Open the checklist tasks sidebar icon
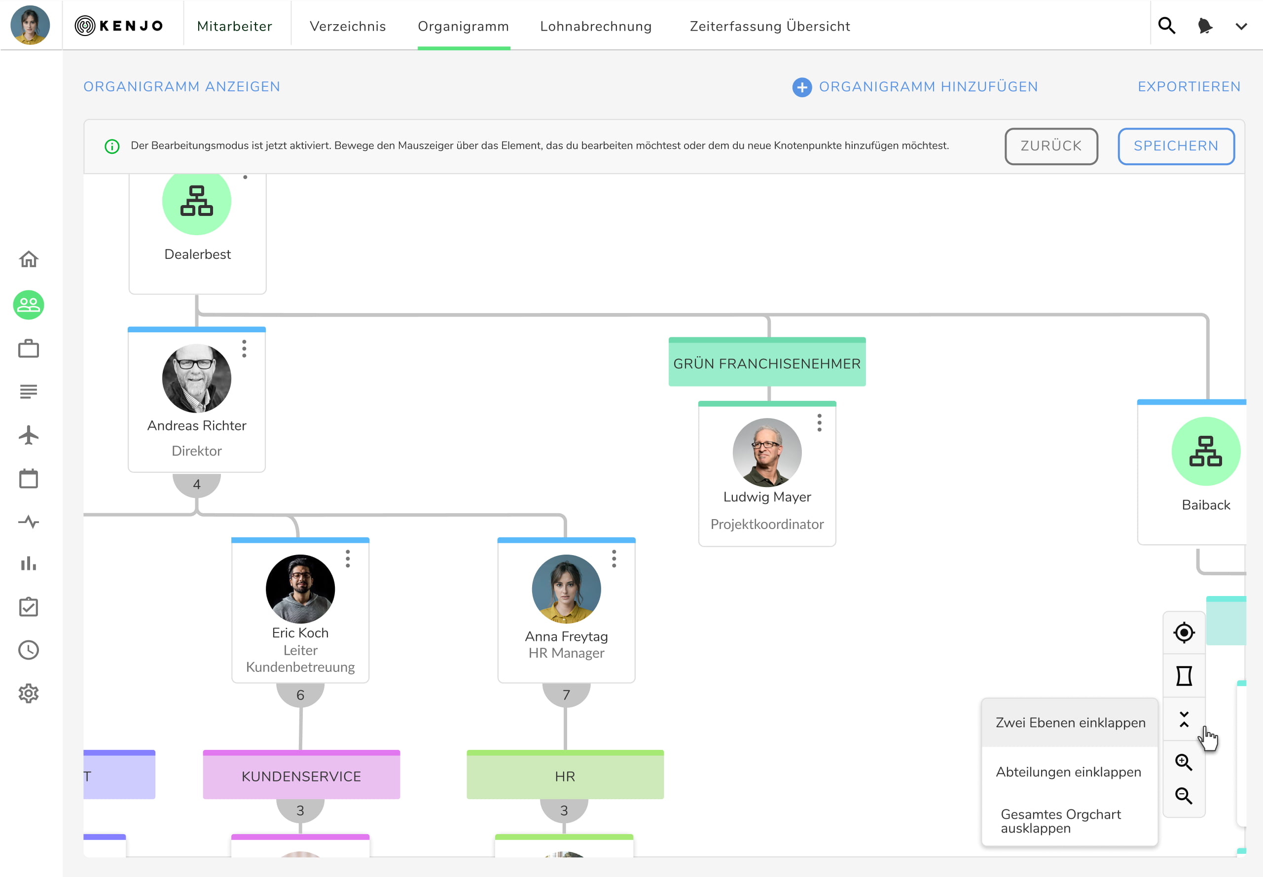Viewport: 1263px width, 877px height. click(29, 607)
